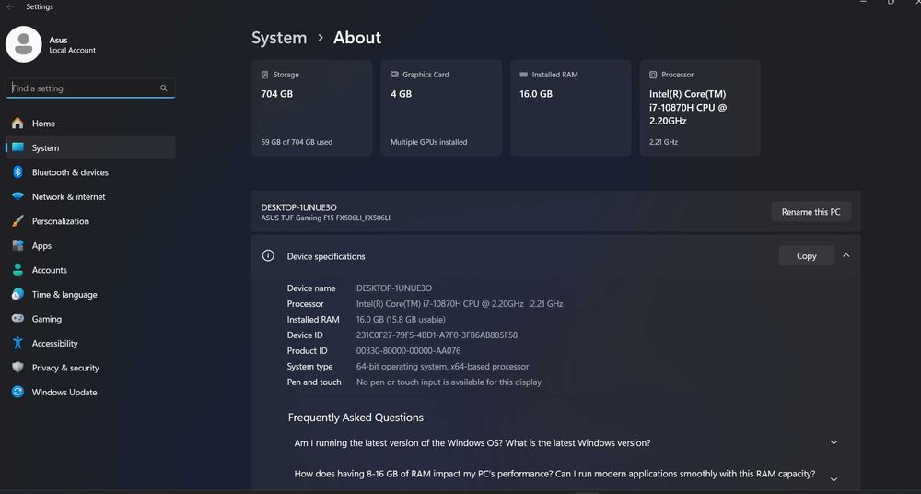Click the Device specifications info icon
Screen dimensions: 921x494
268,255
